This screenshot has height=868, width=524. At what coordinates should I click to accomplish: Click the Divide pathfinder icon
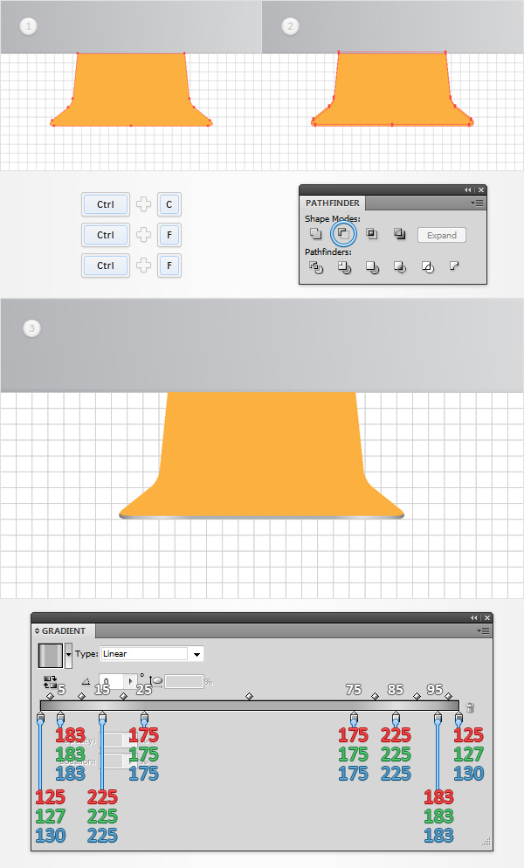click(316, 267)
